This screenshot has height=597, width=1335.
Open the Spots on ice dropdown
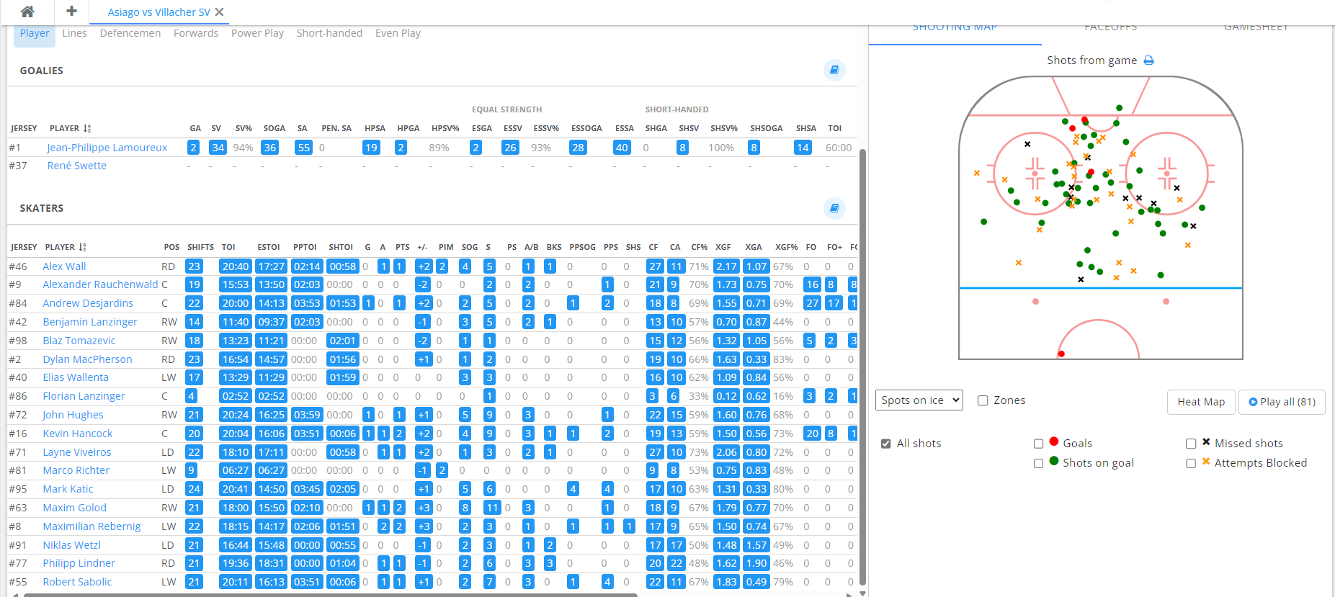pyautogui.click(x=919, y=400)
